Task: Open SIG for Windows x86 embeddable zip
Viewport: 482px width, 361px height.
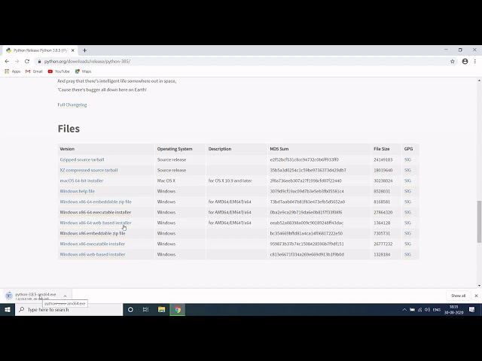Action: [x=407, y=233]
